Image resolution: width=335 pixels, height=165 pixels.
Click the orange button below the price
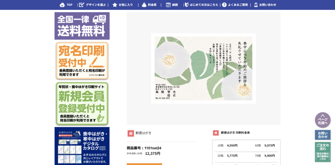144,164
